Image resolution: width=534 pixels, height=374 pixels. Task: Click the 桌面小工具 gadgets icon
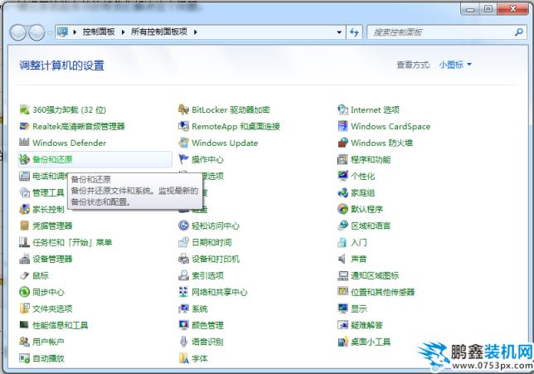pyautogui.click(x=342, y=342)
